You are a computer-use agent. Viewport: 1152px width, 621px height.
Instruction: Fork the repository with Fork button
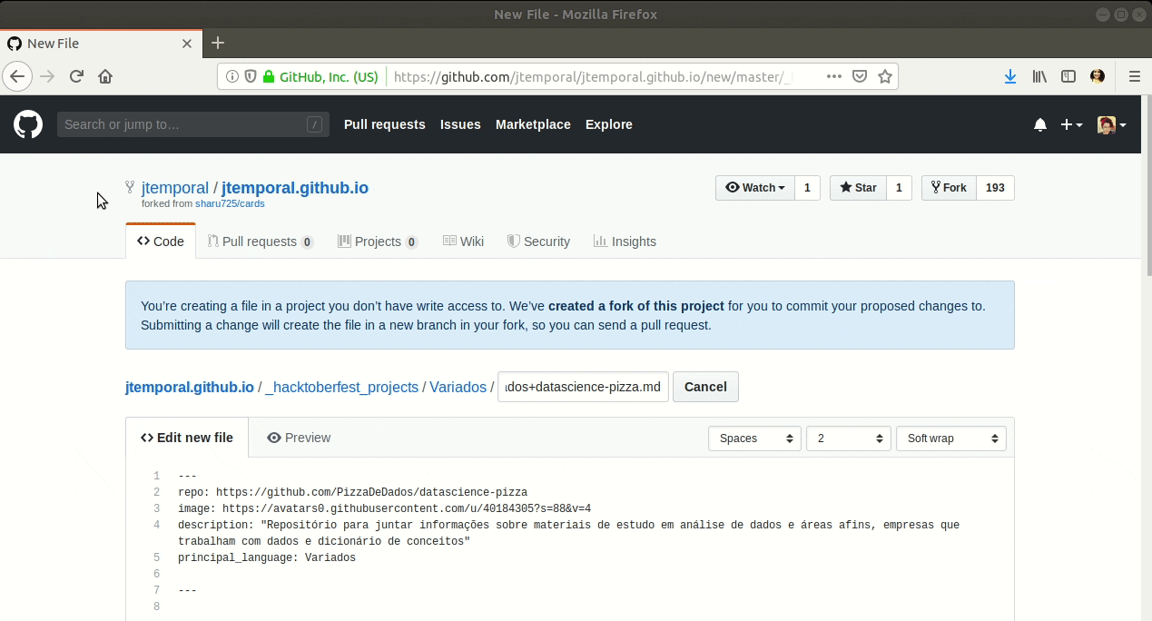(x=949, y=188)
